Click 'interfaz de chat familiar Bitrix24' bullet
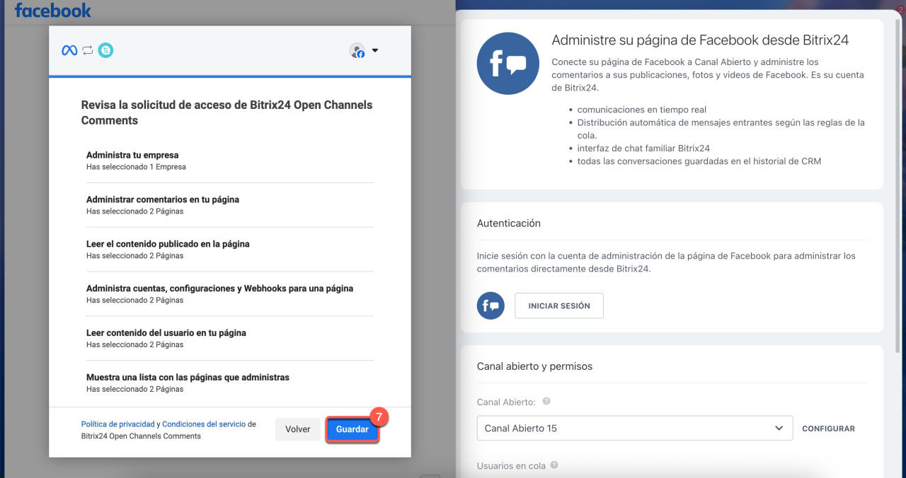906x478 pixels. 643,148
